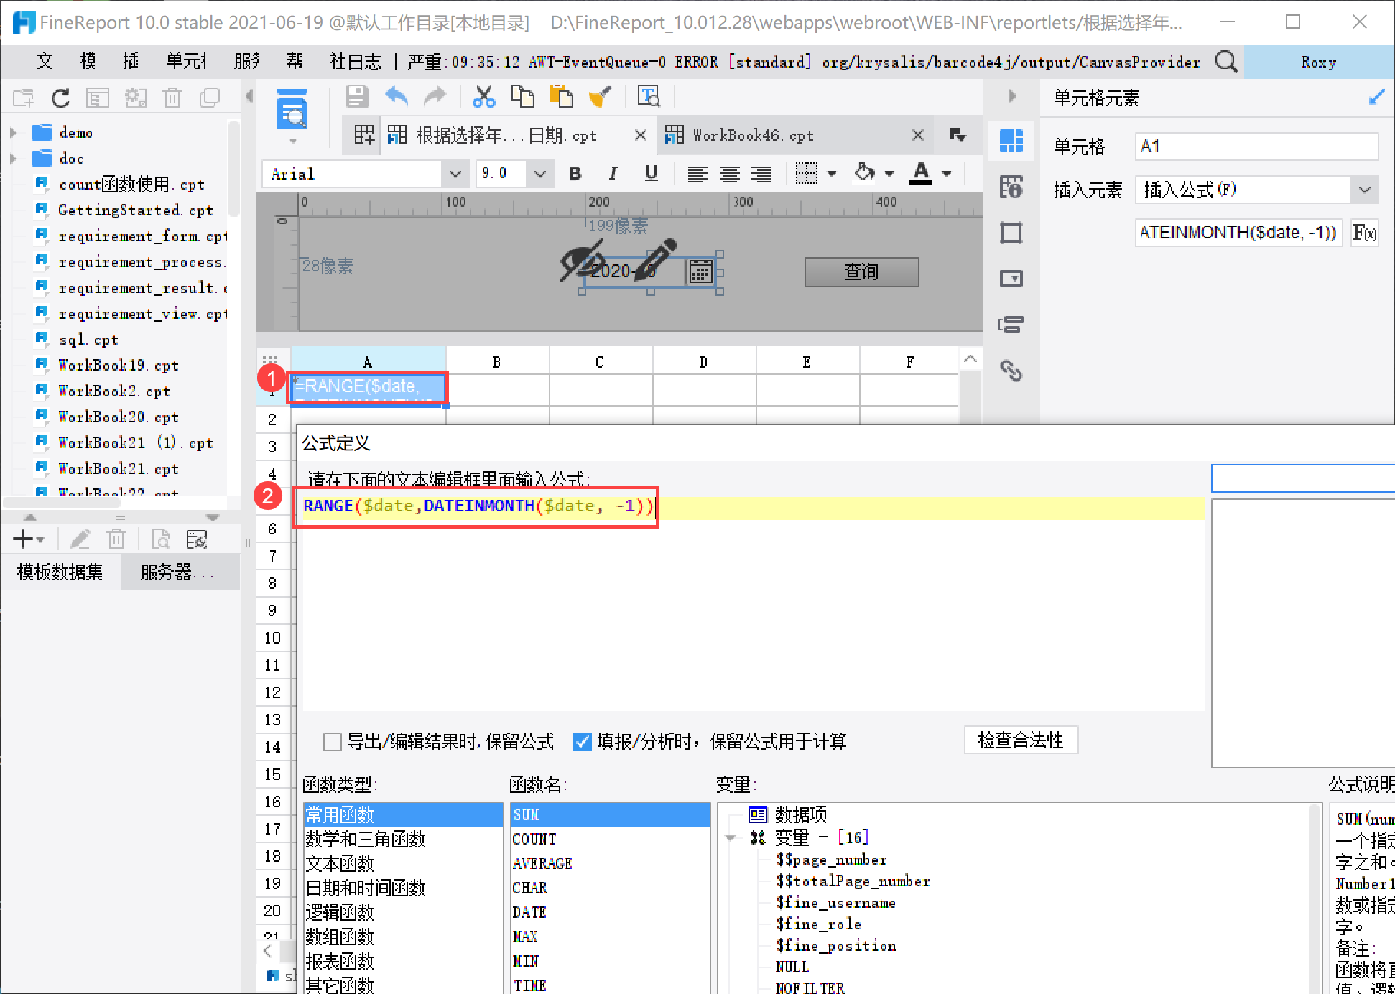Click the calendar icon on date widget
This screenshot has width=1395, height=994.
(x=700, y=271)
